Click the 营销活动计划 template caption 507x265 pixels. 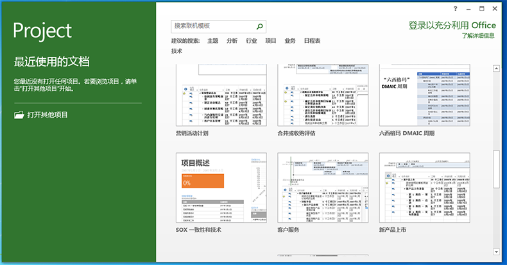(x=192, y=133)
